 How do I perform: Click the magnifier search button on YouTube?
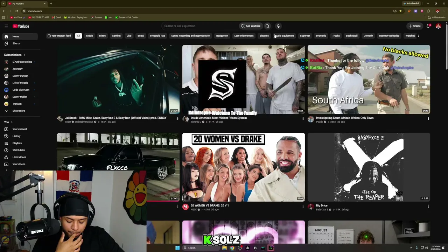pos(267,26)
